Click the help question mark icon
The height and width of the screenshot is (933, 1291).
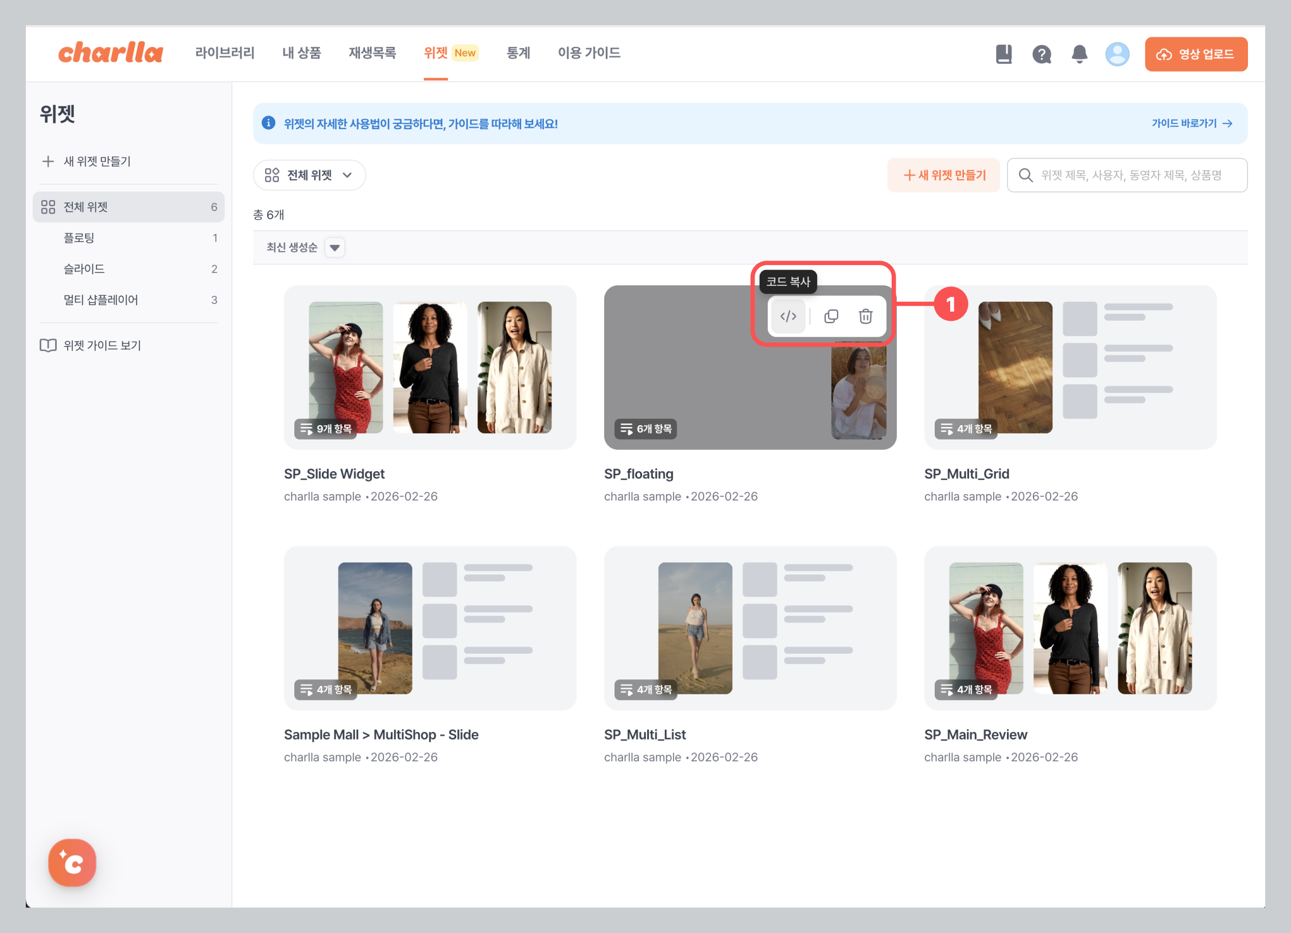click(1041, 54)
